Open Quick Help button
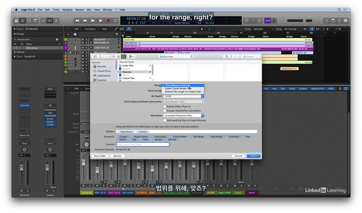362x213 pixels. [29, 21]
